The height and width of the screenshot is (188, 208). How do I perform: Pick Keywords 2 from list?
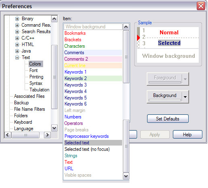pyautogui.click(x=93, y=78)
